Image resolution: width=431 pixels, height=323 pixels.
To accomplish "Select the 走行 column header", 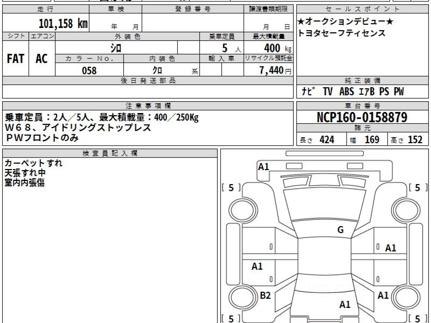I will pyautogui.click(x=46, y=9).
